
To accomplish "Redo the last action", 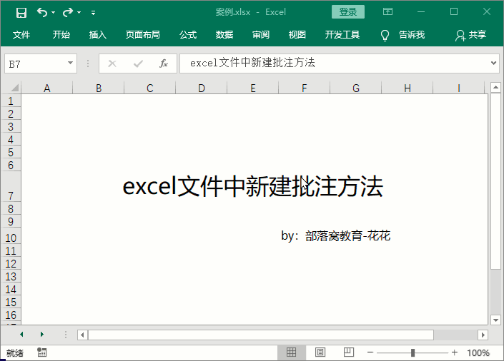I will coord(68,13).
